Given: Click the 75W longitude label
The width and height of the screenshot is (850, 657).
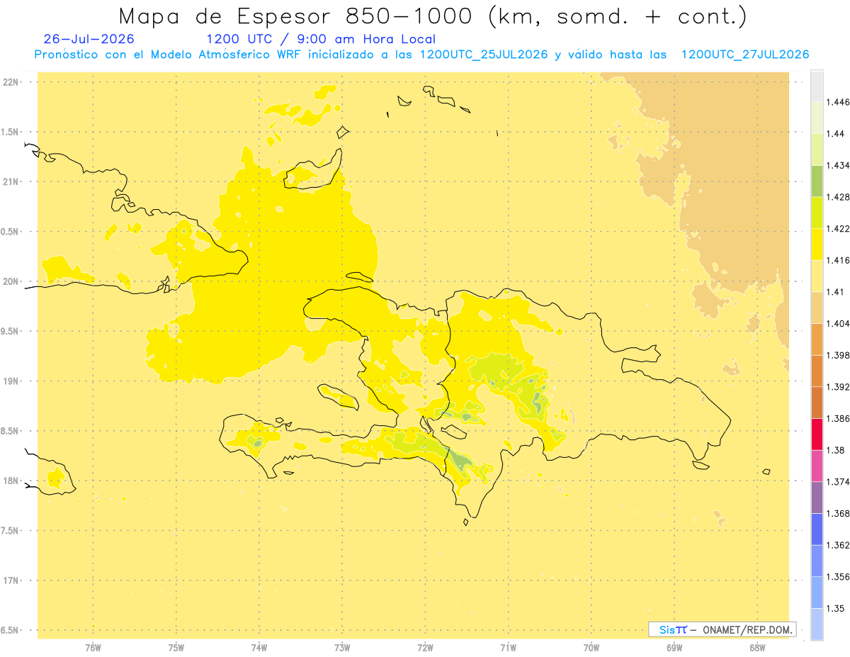Looking at the screenshot, I should coord(176,648).
